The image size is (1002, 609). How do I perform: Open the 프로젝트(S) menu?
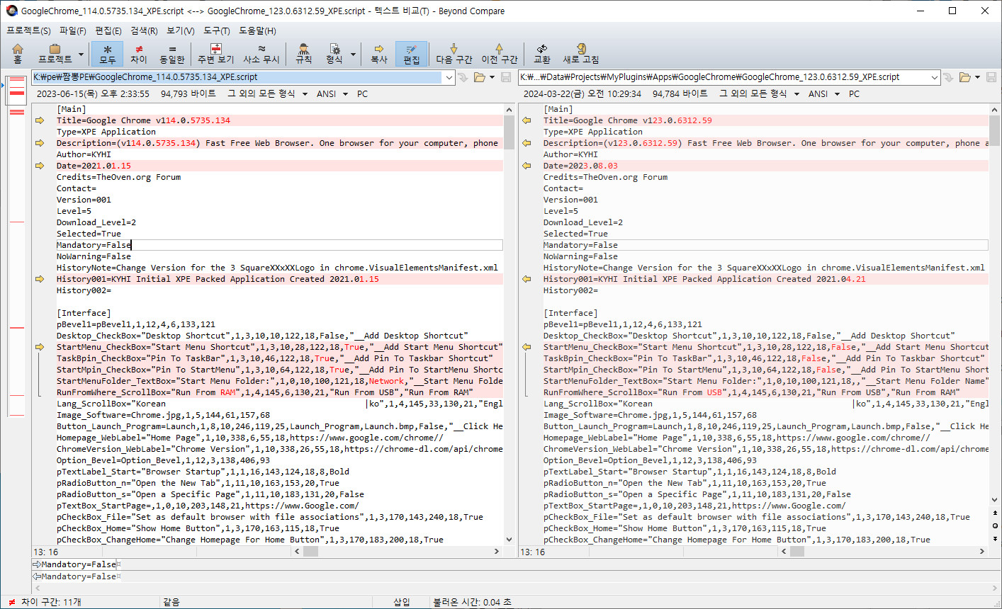(x=28, y=30)
